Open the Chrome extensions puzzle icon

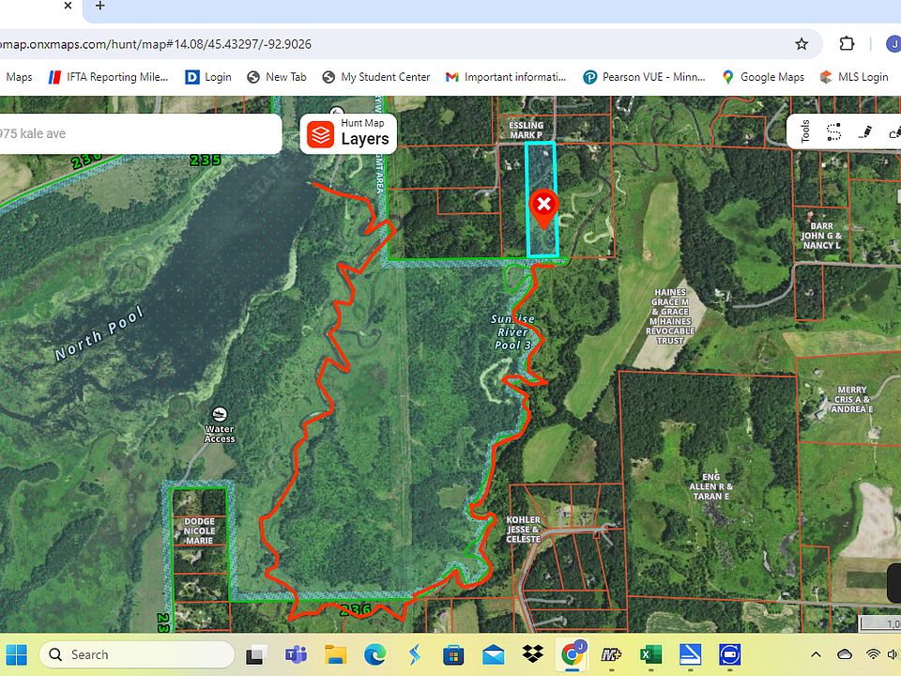pyautogui.click(x=847, y=44)
